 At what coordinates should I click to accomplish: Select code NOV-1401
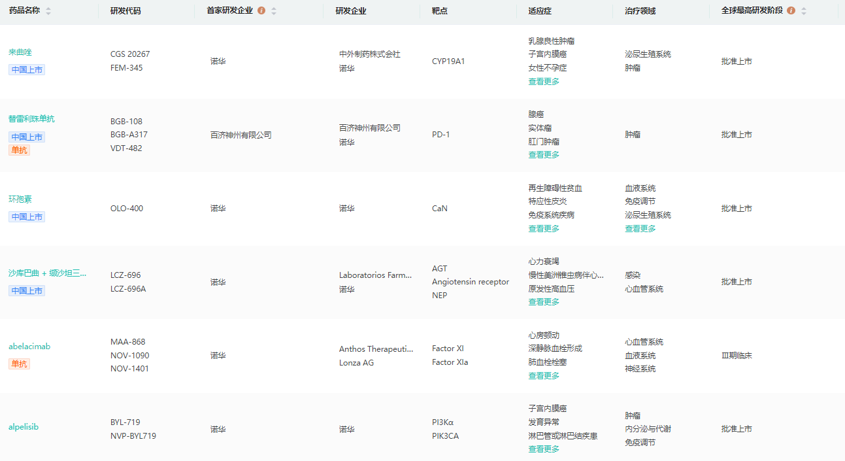129,369
